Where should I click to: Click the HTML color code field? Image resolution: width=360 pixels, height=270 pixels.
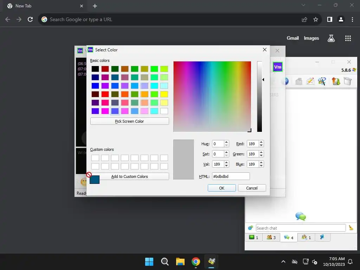click(x=231, y=176)
